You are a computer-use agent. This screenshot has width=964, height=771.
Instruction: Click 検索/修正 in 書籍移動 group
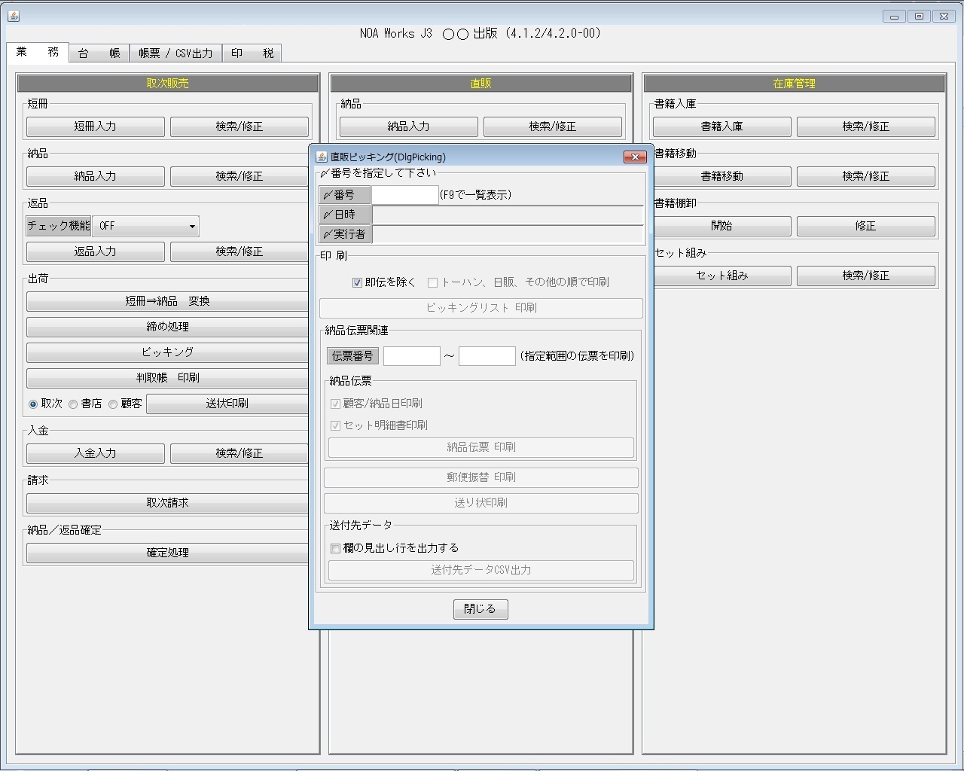[866, 176]
